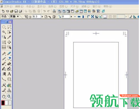Close the toolbox palette
Viewport: 140px width, 109px height.
(10, 22)
